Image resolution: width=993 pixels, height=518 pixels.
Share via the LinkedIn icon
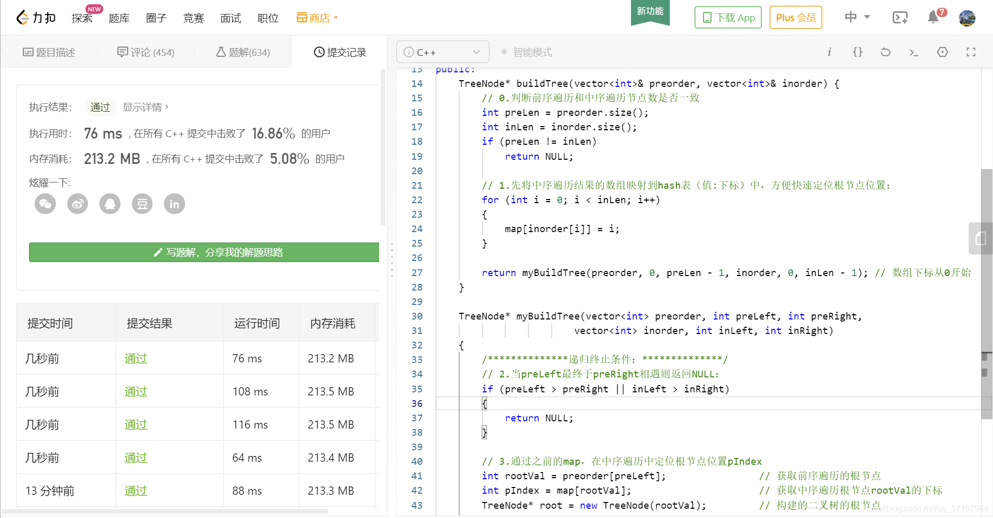point(174,204)
